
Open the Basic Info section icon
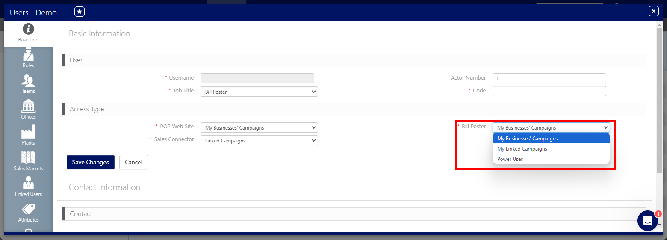tap(28, 29)
